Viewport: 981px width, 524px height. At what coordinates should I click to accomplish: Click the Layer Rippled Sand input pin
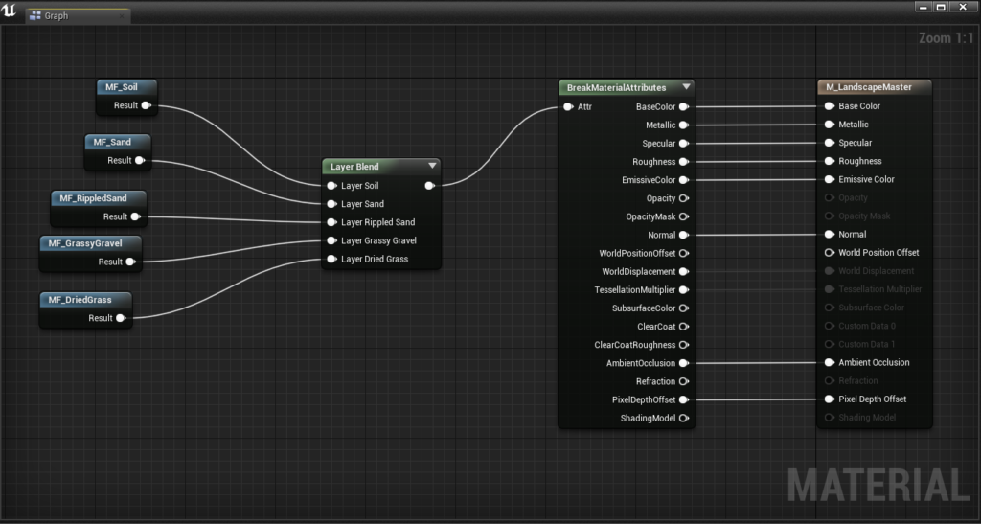332,222
